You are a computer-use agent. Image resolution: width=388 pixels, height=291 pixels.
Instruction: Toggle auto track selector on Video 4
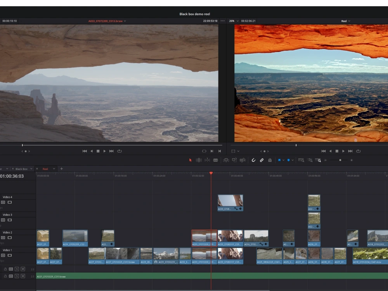pyautogui.click(x=3, y=203)
